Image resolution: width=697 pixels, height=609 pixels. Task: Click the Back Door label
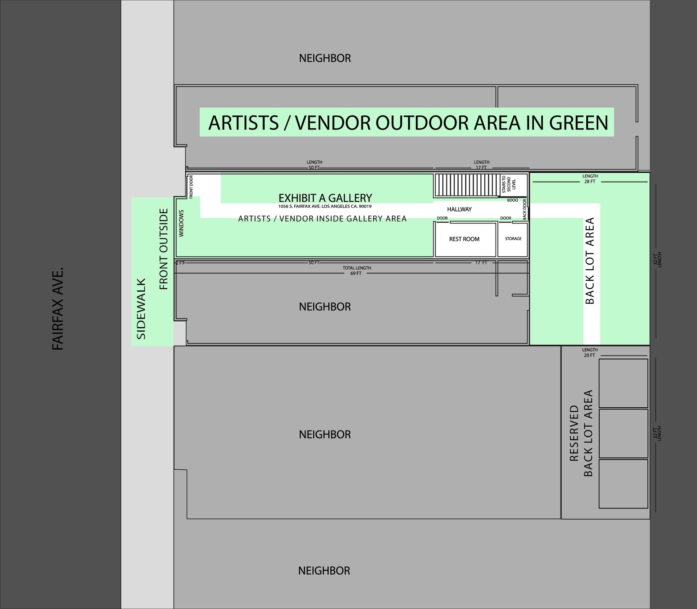click(525, 209)
